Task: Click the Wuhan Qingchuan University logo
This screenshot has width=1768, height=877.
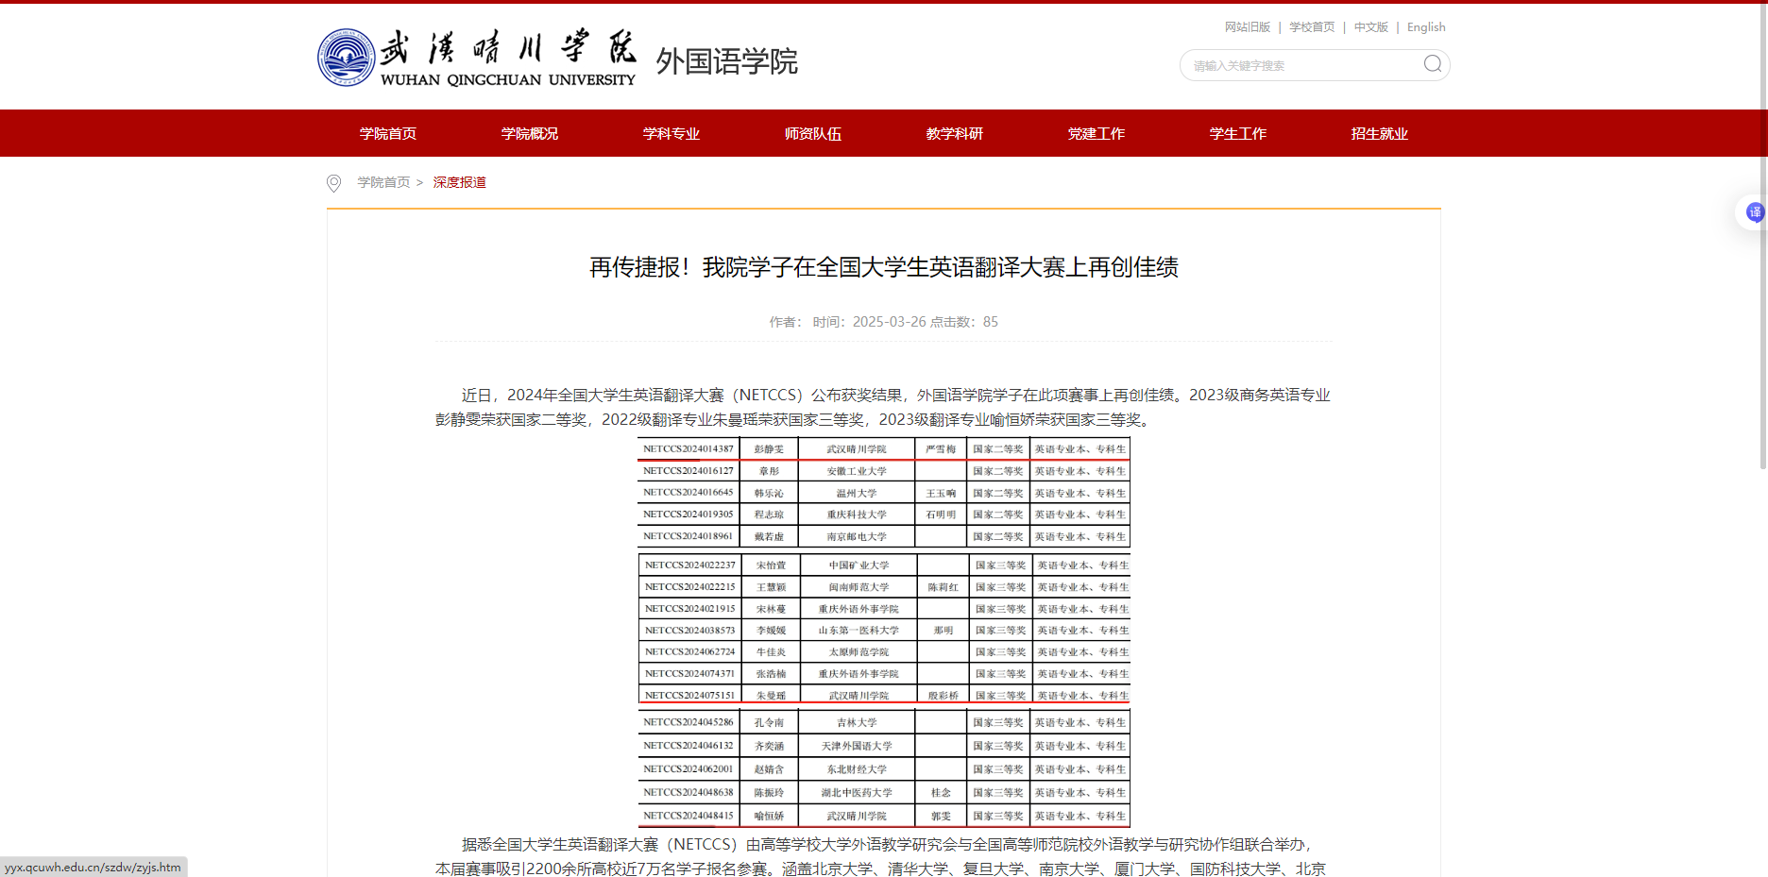Action: [x=477, y=59]
